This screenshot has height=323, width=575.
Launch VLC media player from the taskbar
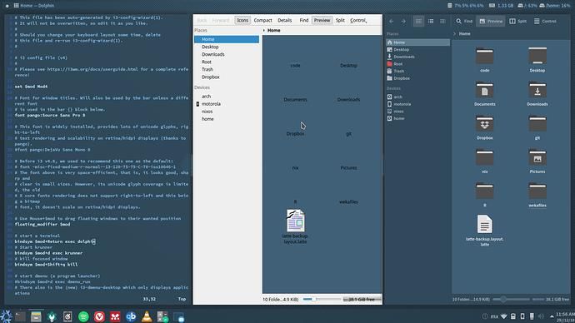[147, 316]
